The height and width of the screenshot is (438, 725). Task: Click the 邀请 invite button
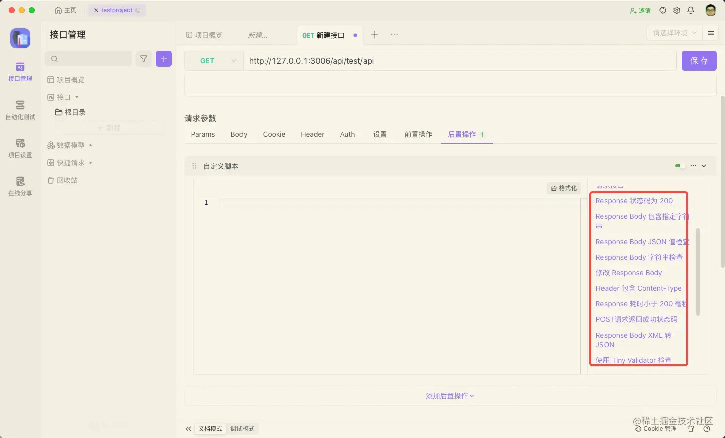tap(640, 10)
